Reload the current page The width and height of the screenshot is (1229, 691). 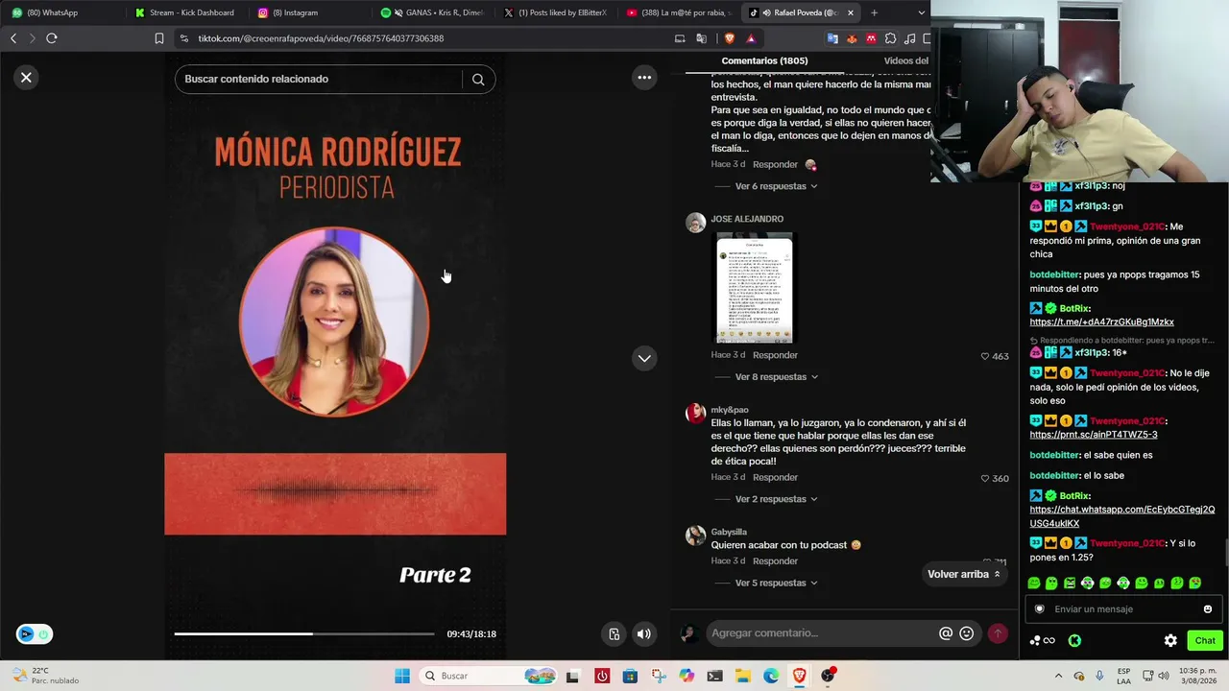tap(52, 38)
